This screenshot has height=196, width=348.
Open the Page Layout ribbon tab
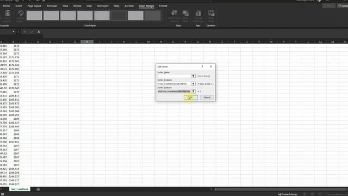pos(34,6)
